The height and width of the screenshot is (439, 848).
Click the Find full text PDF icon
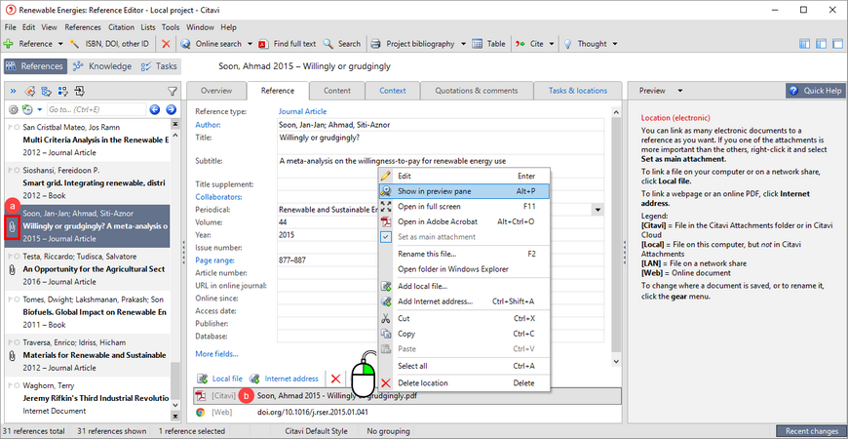click(263, 44)
